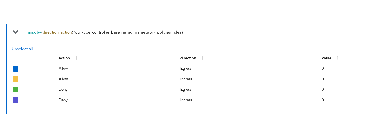Focus the PromQL metric name in the query field

tap(128, 32)
